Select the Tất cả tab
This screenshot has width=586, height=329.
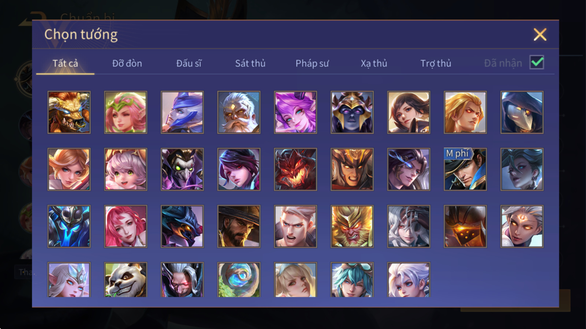click(65, 63)
